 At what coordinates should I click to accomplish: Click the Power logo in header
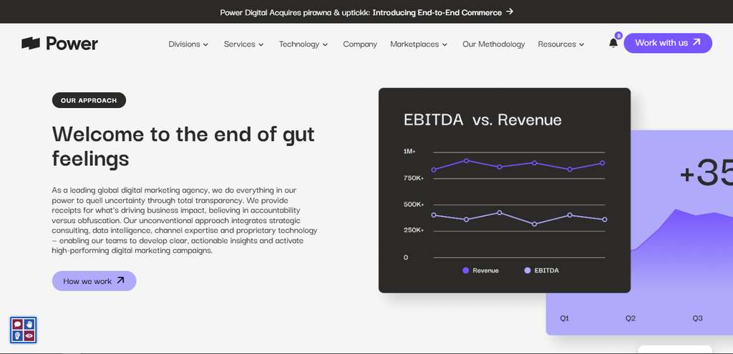point(60,44)
